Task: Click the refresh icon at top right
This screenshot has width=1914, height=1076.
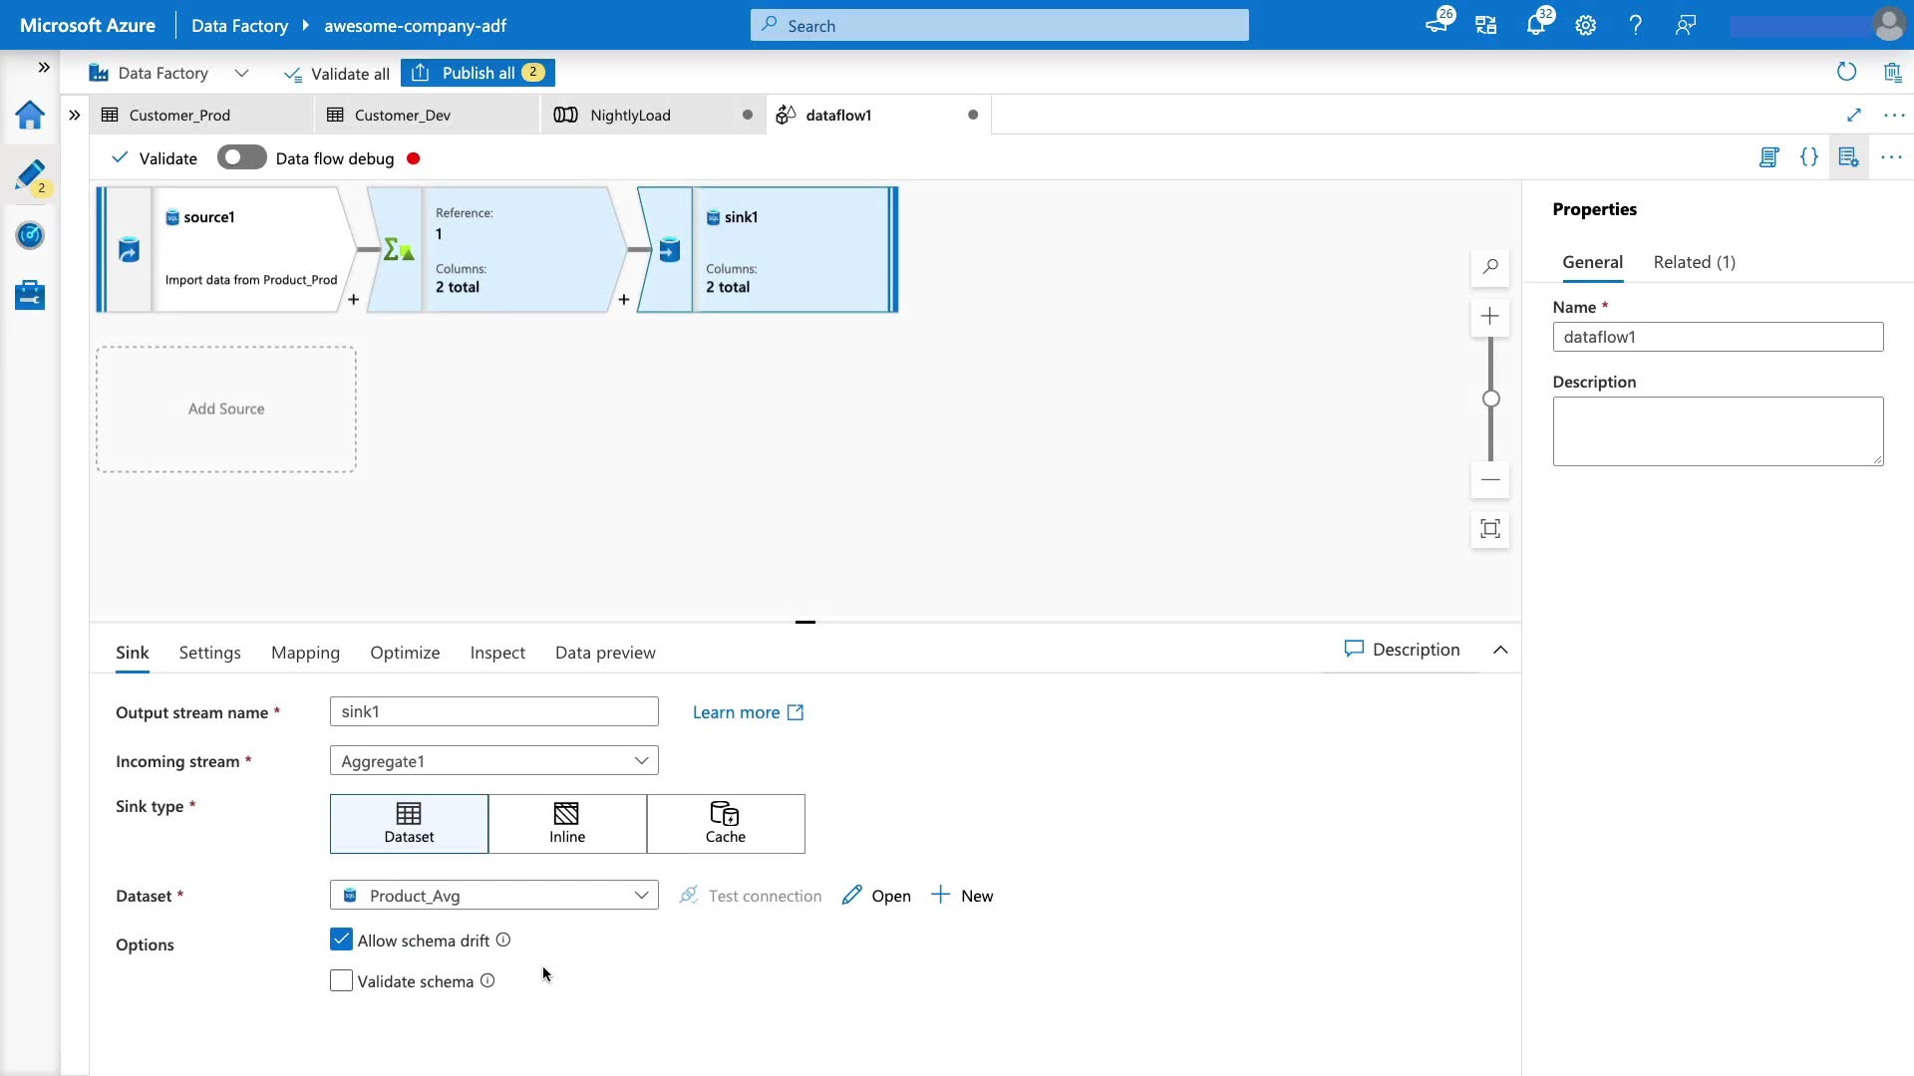Action: pos(1846,72)
